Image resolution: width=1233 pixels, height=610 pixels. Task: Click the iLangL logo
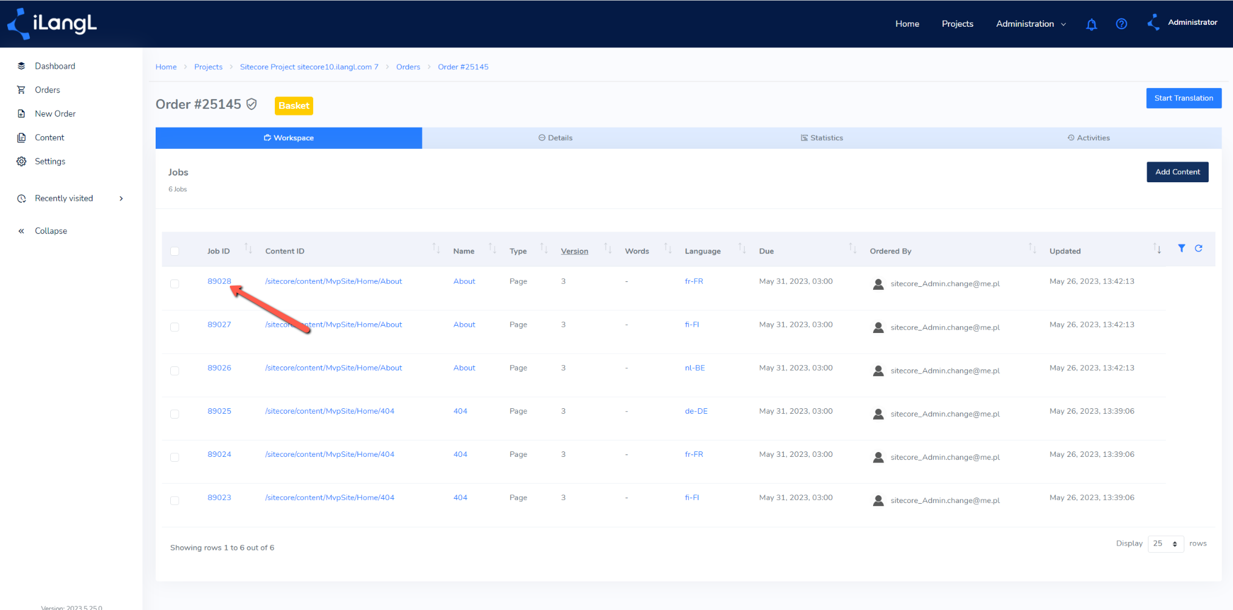coord(52,24)
